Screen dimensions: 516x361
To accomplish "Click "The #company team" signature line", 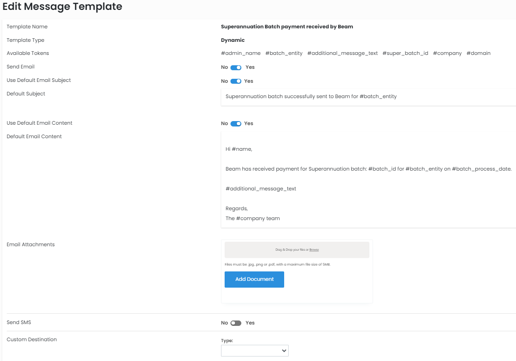I will [253, 219].
